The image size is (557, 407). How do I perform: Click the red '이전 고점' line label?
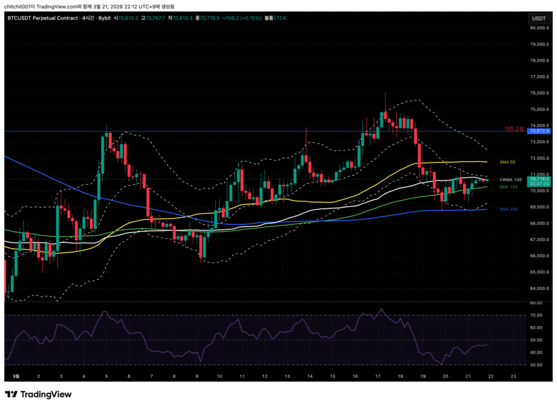(514, 129)
